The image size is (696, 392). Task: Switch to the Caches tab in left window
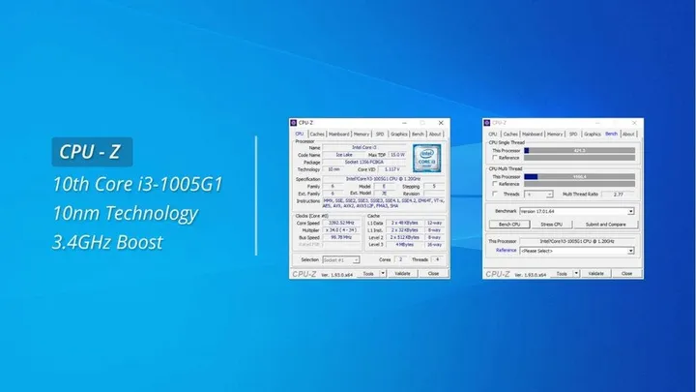(x=316, y=134)
